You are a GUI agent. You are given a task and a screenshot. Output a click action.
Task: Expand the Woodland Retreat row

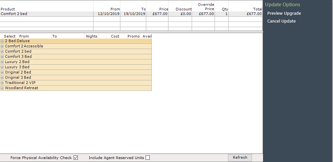coord(2,88)
